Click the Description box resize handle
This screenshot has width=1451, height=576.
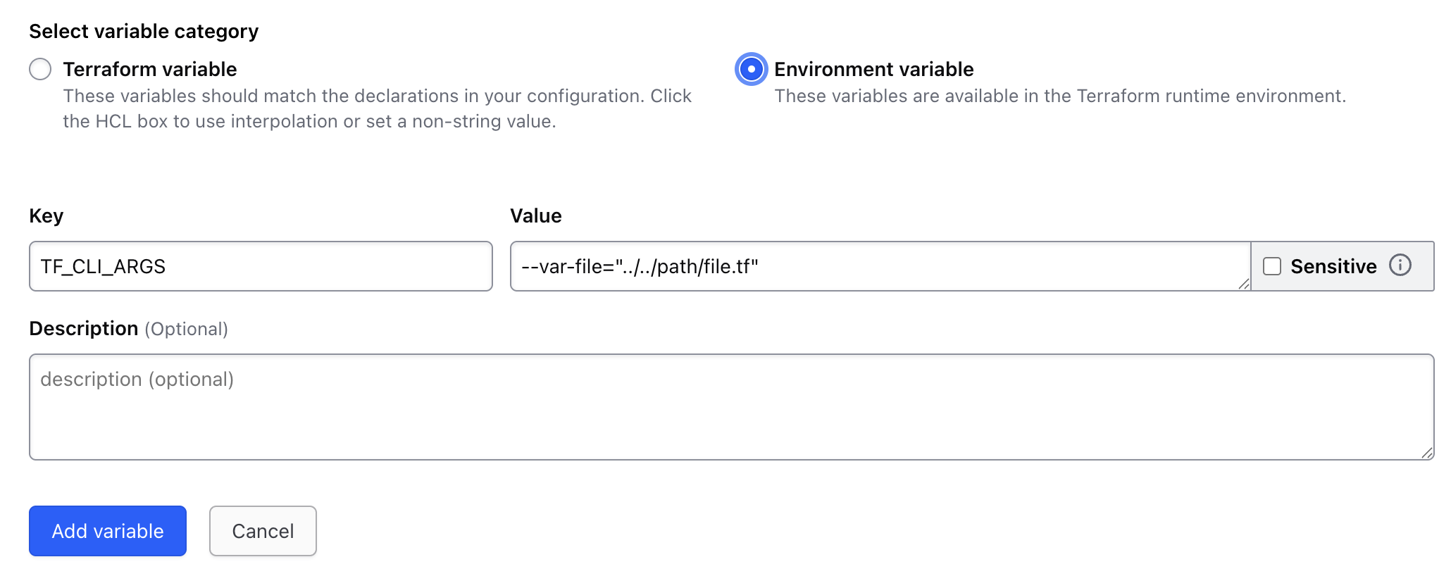(1426, 453)
